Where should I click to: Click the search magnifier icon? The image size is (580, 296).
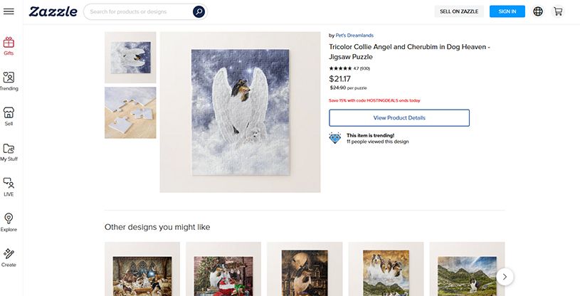click(199, 11)
